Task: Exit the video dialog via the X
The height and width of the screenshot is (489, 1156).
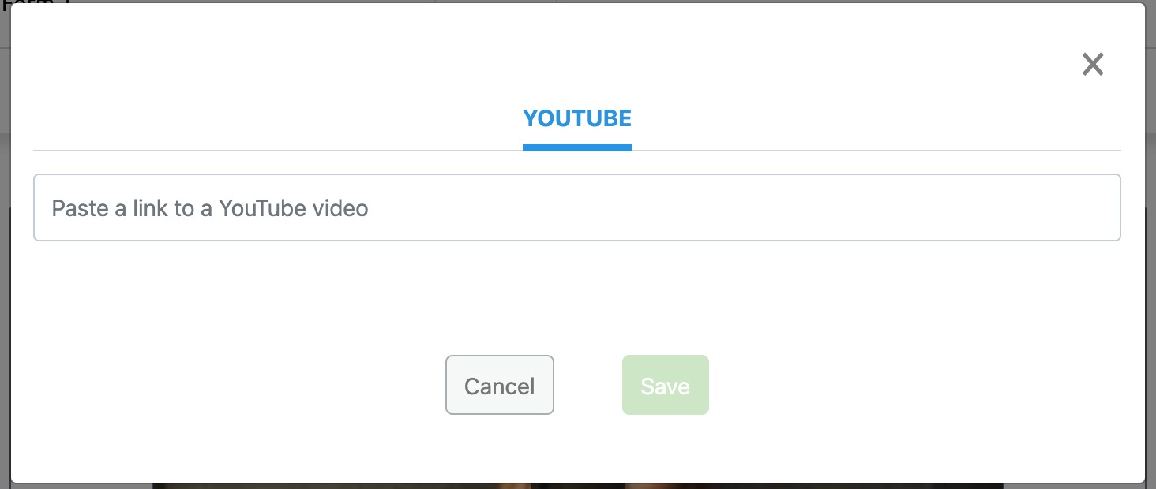Action: [x=1092, y=64]
